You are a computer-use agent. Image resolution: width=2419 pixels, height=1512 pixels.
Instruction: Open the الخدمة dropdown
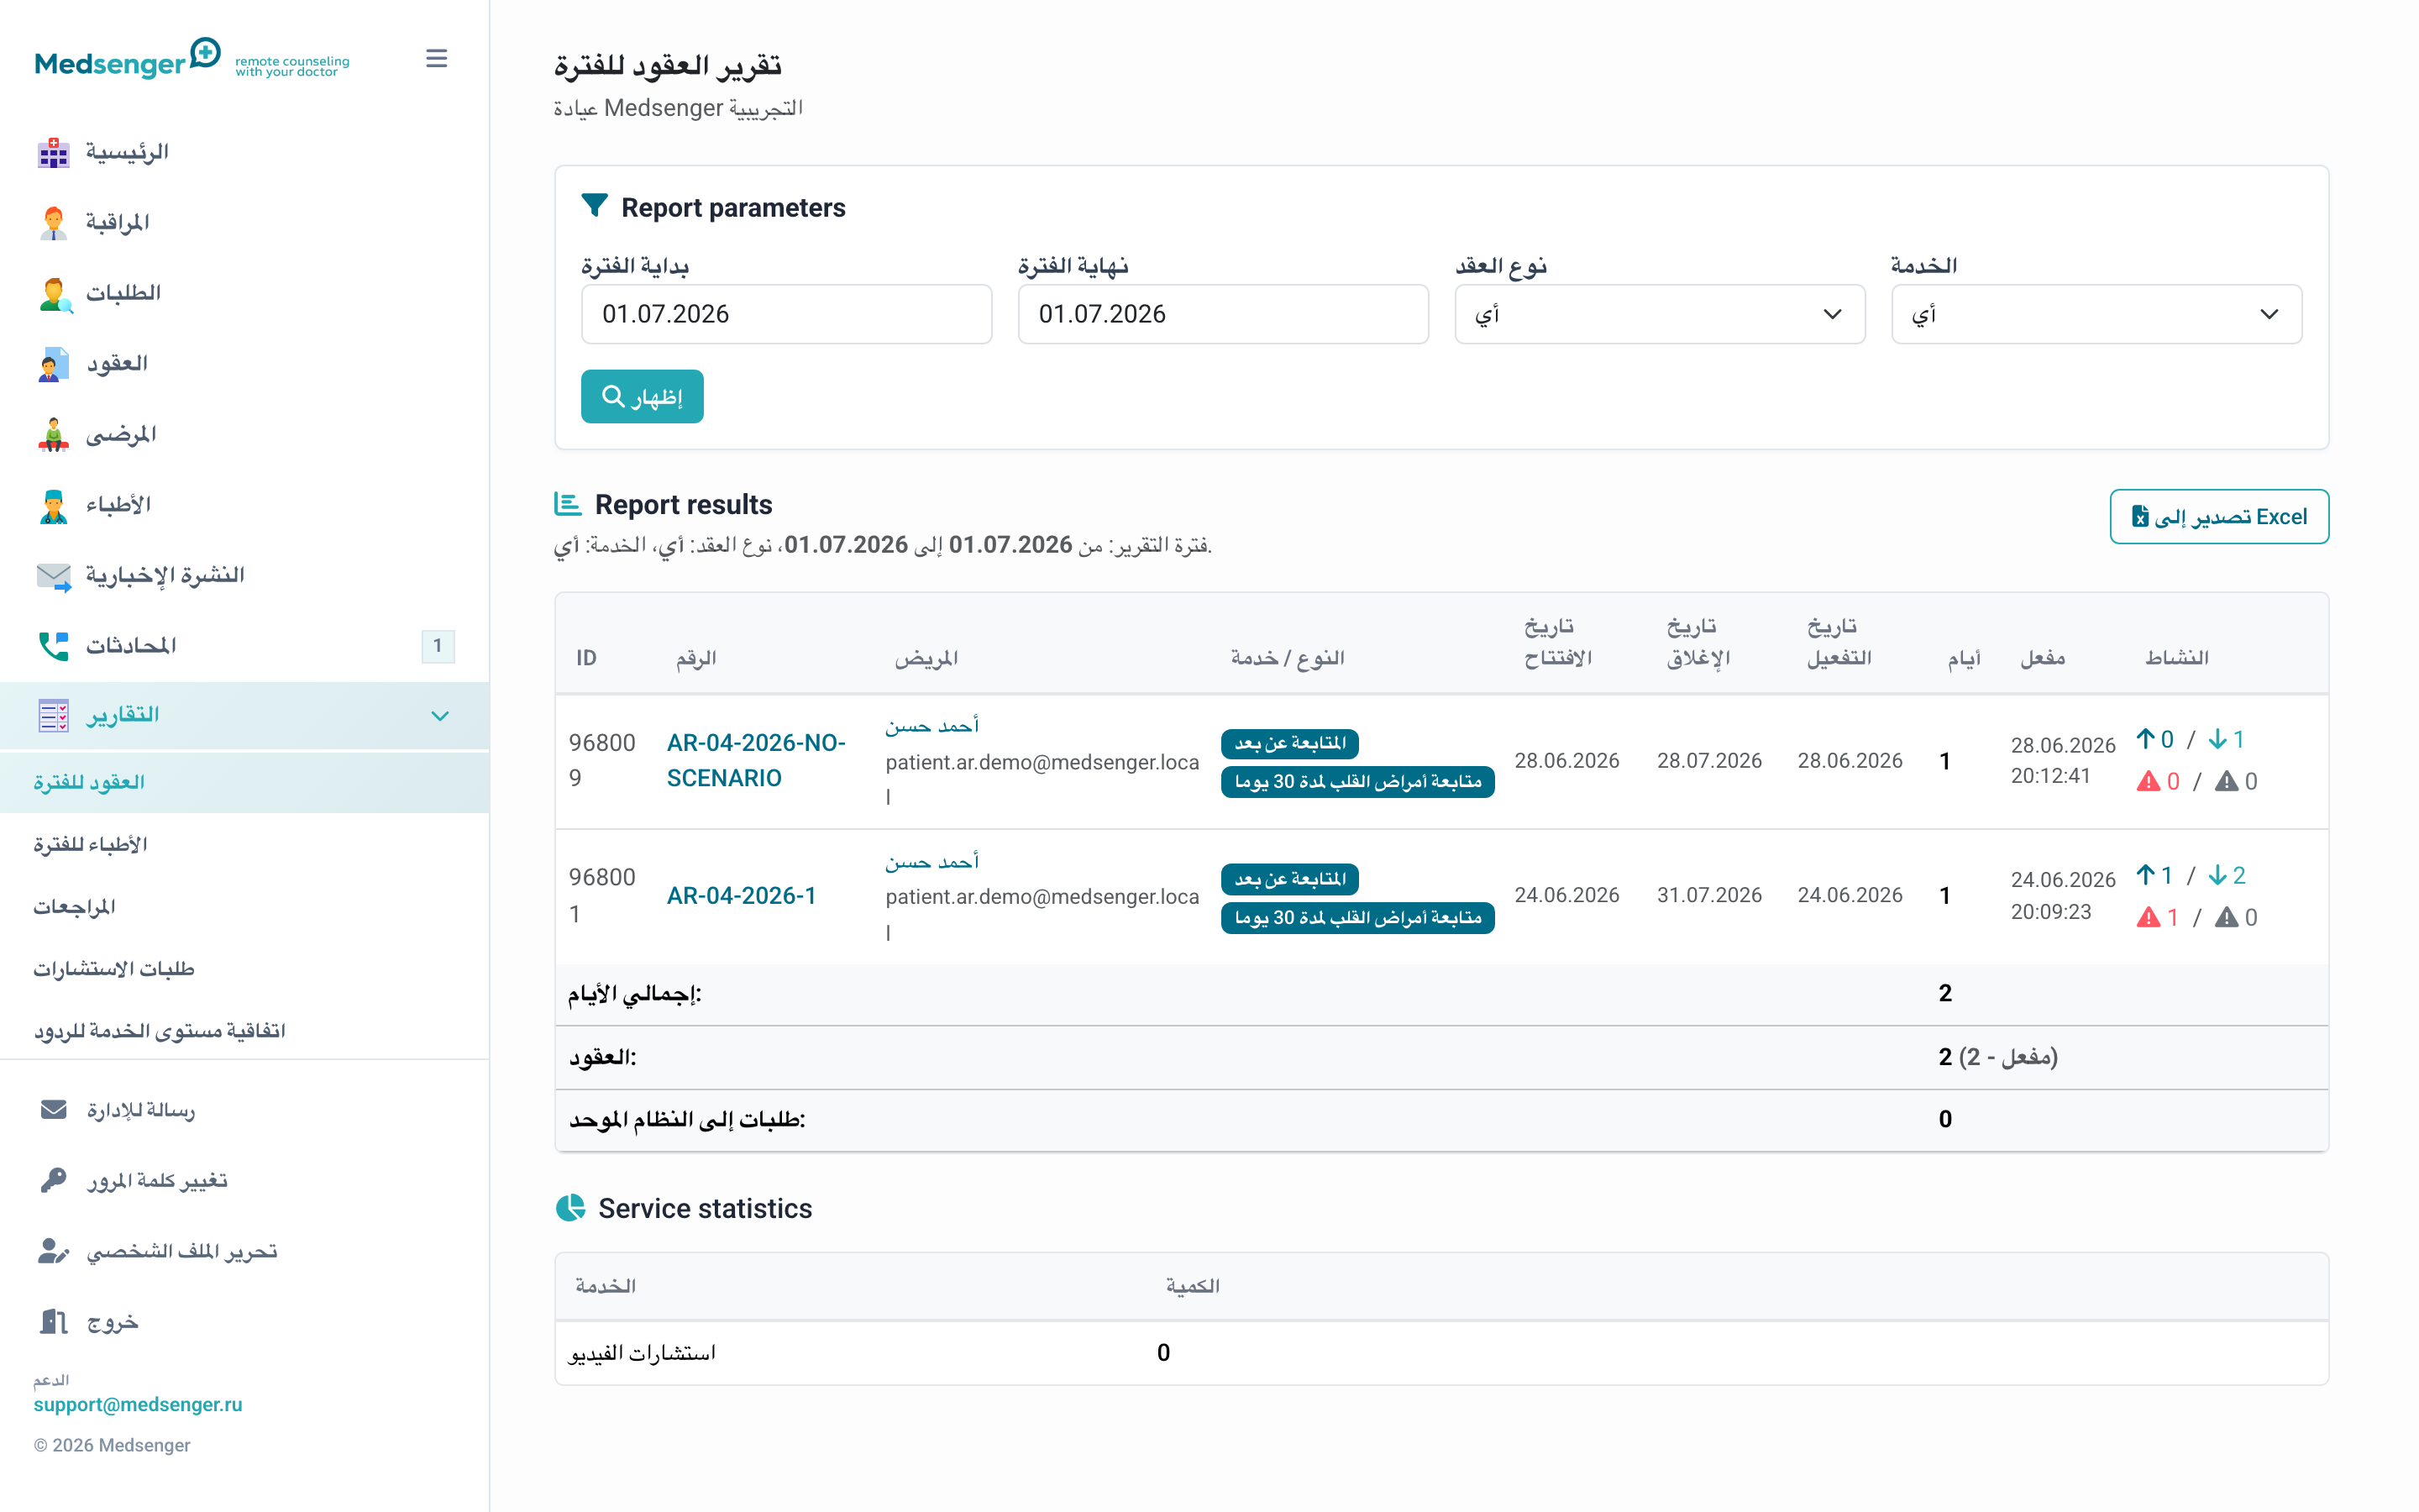[x=2096, y=314]
